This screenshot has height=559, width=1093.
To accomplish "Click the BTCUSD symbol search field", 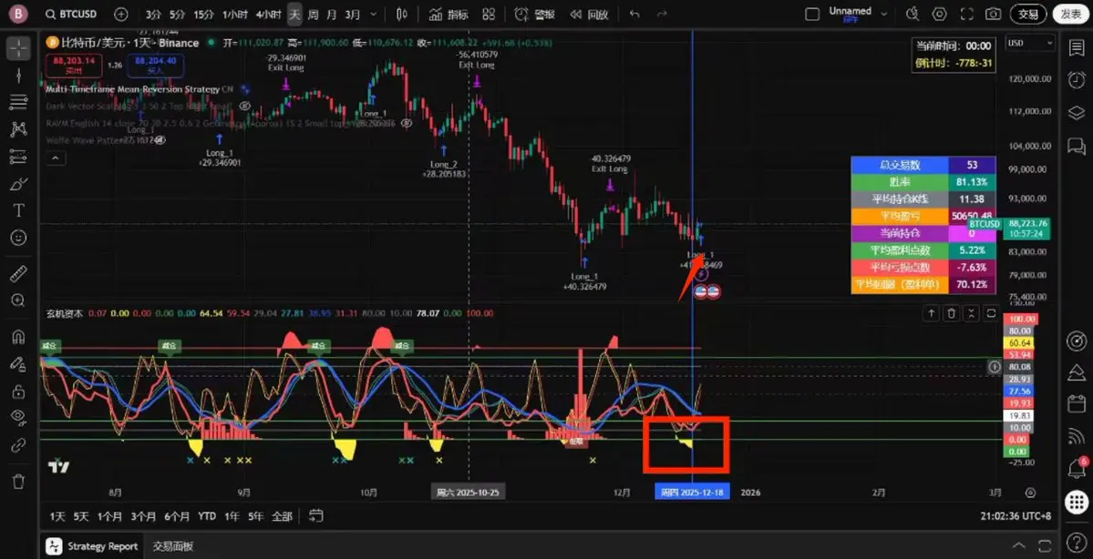I will (72, 14).
